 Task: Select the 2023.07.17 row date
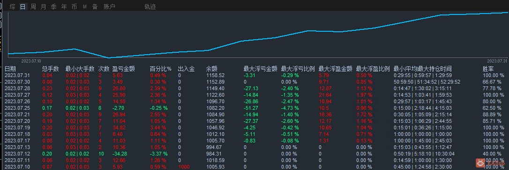17,141
